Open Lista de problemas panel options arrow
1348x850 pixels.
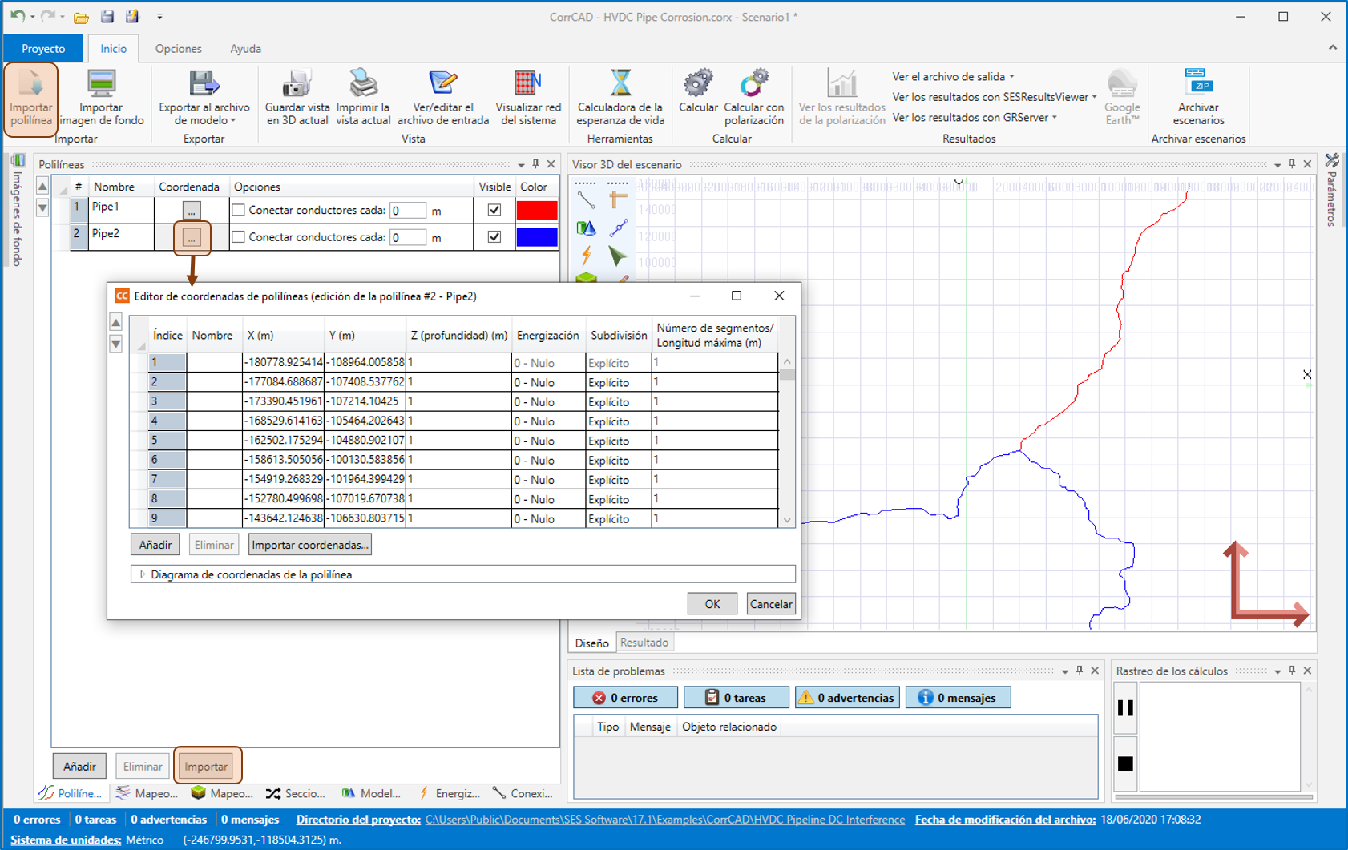point(1065,671)
